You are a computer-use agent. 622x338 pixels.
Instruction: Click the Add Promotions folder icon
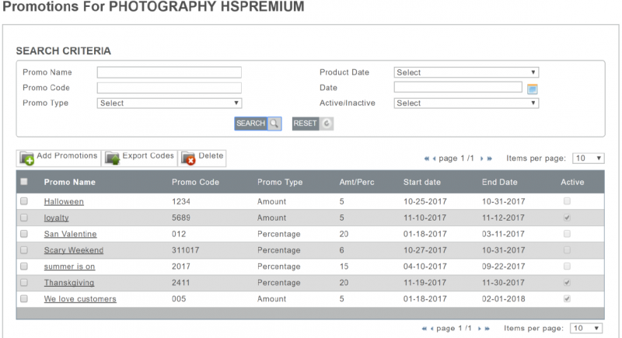click(x=26, y=158)
